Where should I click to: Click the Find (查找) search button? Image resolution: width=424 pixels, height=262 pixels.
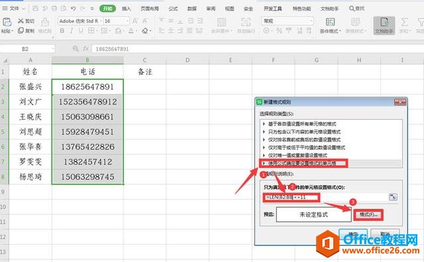[x=356, y=9]
